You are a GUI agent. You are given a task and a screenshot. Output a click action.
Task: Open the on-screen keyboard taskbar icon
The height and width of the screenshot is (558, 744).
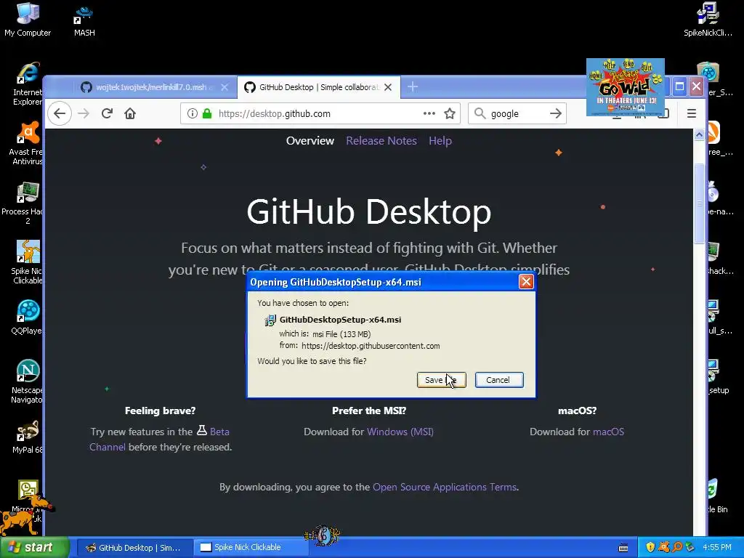pos(623,548)
